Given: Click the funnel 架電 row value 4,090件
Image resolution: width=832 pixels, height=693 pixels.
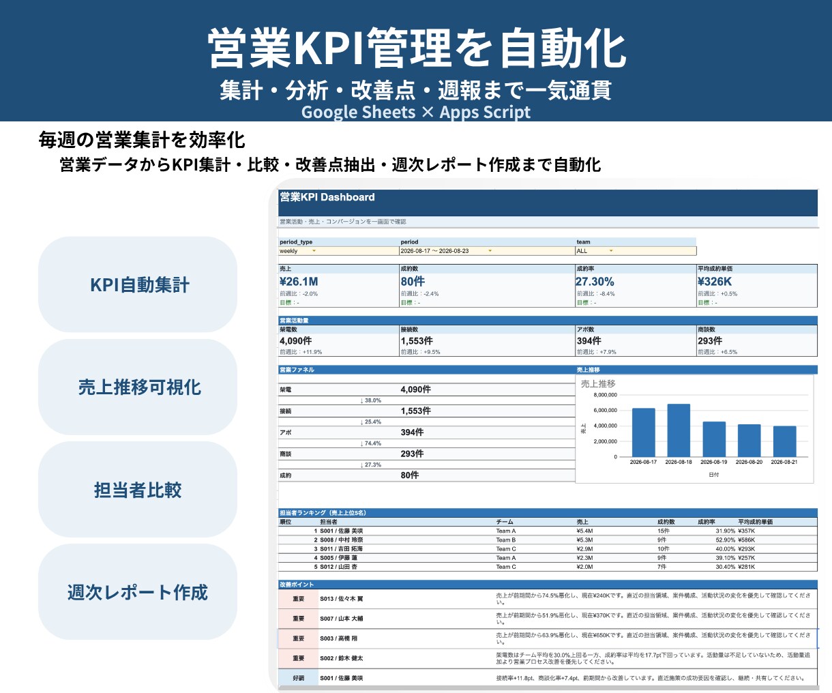Looking at the screenshot, I should [x=415, y=389].
